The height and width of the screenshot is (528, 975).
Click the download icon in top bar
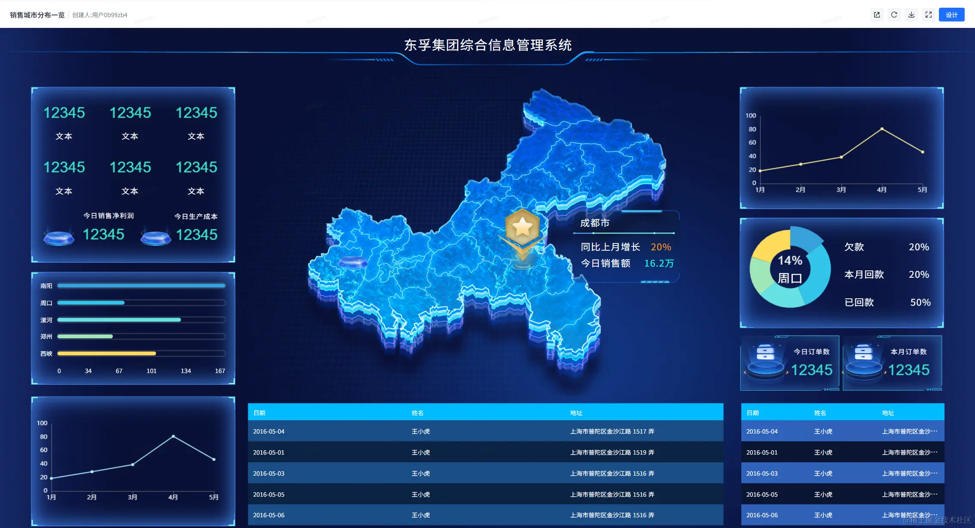(x=911, y=15)
